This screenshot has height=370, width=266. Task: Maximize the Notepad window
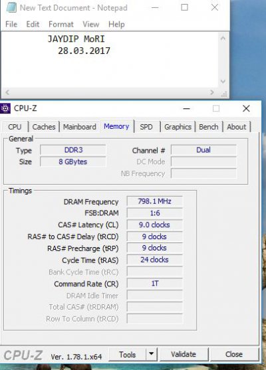click(184, 7)
